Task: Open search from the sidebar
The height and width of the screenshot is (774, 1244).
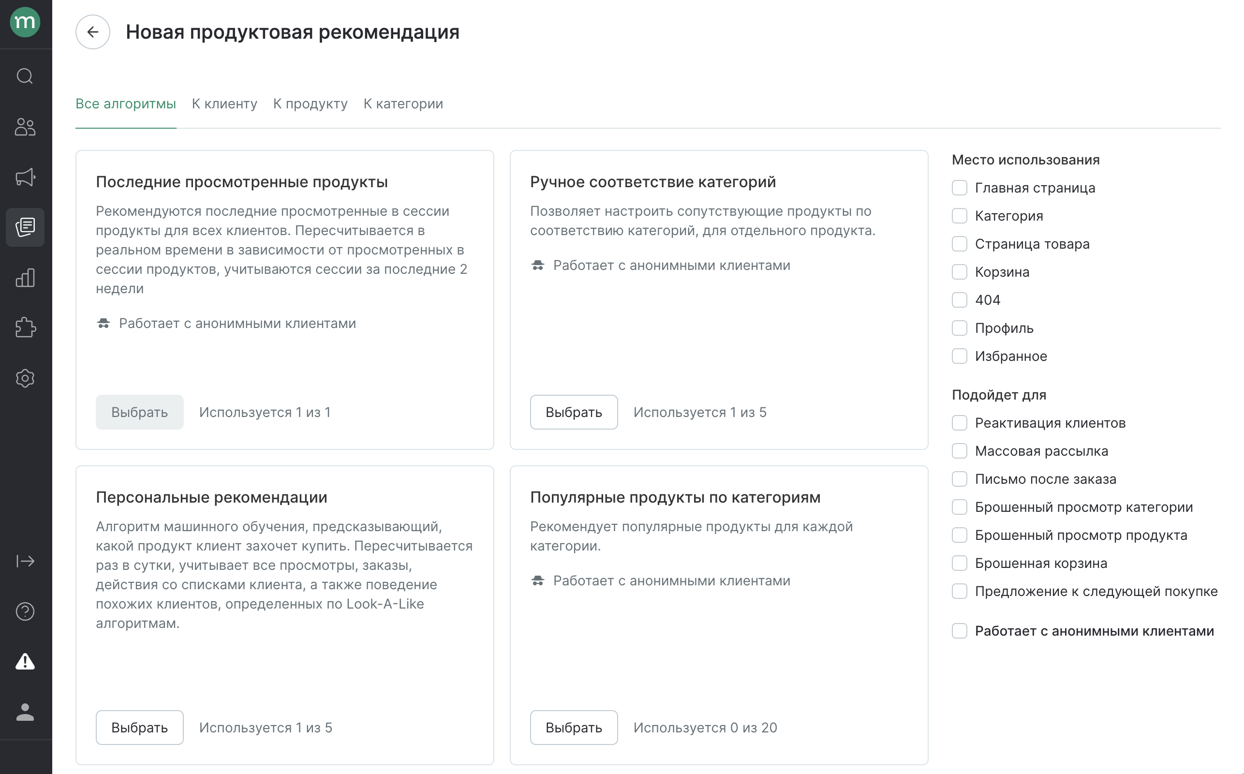Action: [25, 76]
